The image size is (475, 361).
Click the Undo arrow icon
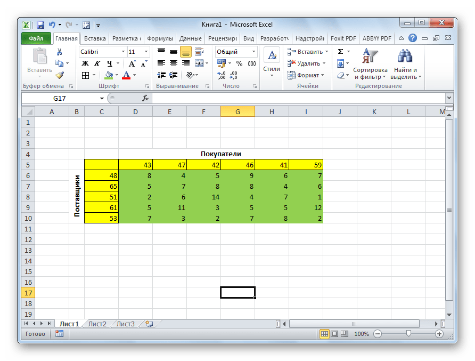click(52, 25)
